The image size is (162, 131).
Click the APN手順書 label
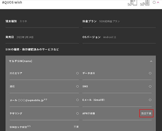tap(89, 113)
